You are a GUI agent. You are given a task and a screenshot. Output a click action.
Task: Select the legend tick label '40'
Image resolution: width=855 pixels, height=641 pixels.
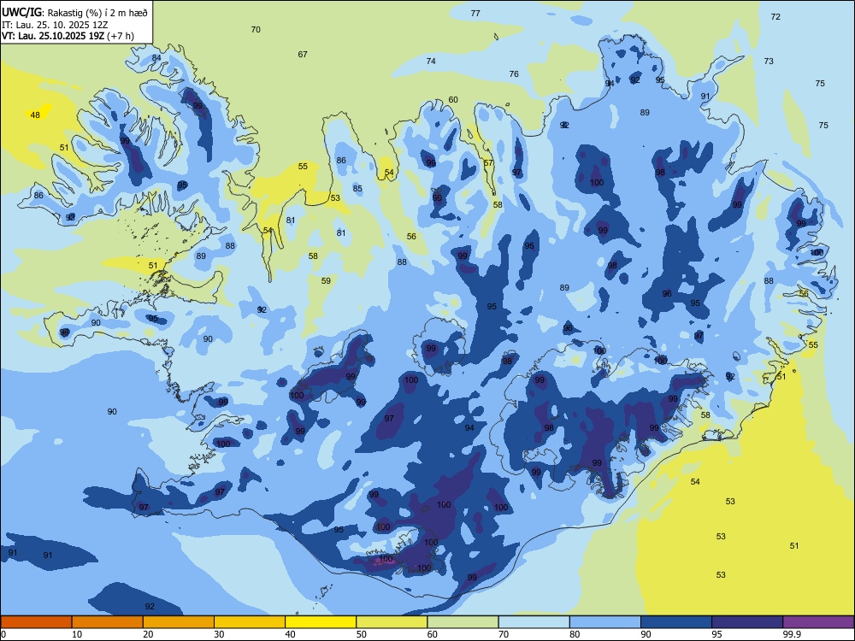coord(291,634)
